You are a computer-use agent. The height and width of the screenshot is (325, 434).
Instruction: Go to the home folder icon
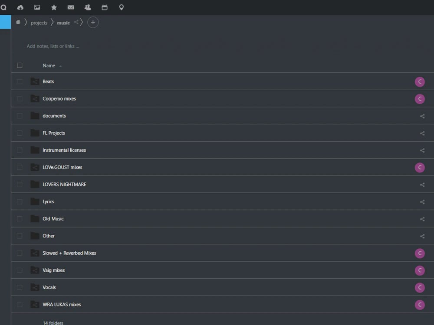pos(18,23)
